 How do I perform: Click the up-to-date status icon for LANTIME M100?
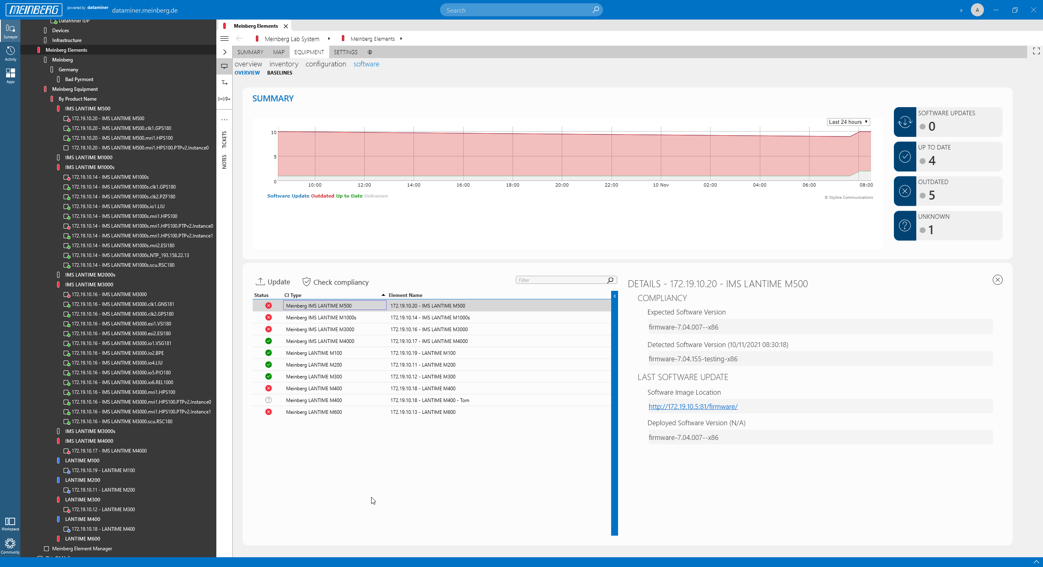pyautogui.click(x=268, y=353)
